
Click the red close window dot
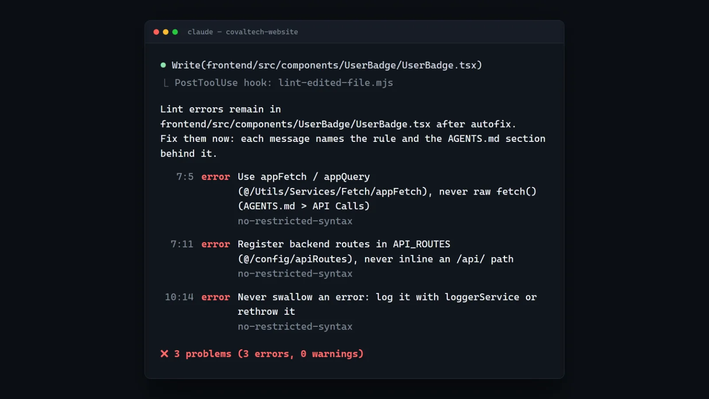pos(156,32)
